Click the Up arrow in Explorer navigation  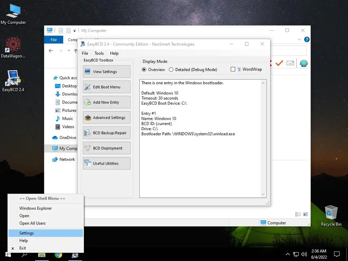[76, 51]
